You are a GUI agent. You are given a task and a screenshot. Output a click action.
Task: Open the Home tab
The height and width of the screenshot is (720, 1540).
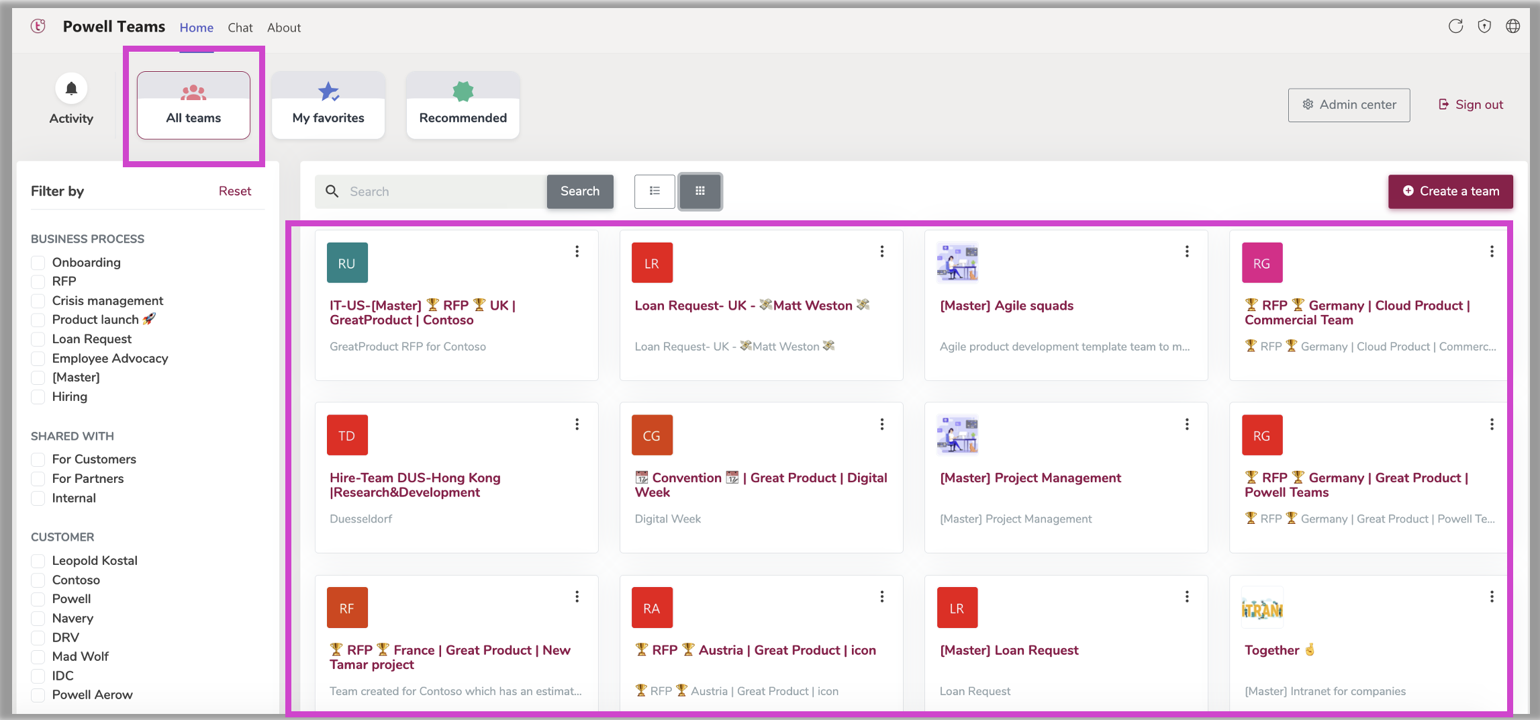197,28
